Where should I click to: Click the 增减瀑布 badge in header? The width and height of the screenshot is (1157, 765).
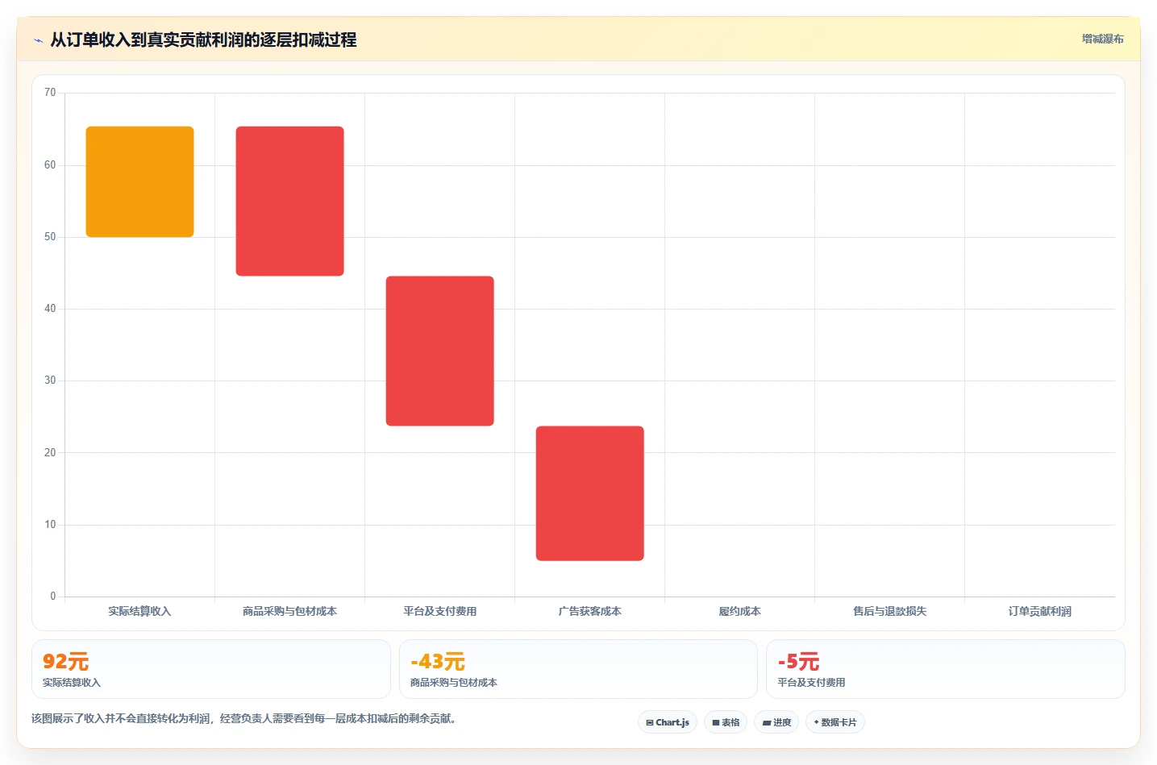(x=1102, y=39)
